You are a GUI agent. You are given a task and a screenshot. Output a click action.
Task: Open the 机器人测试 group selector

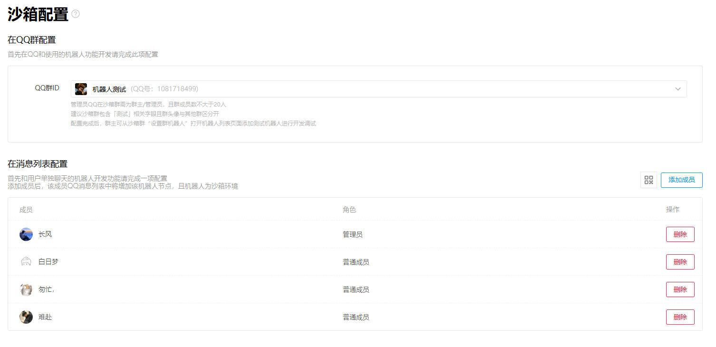coord(379,89)
